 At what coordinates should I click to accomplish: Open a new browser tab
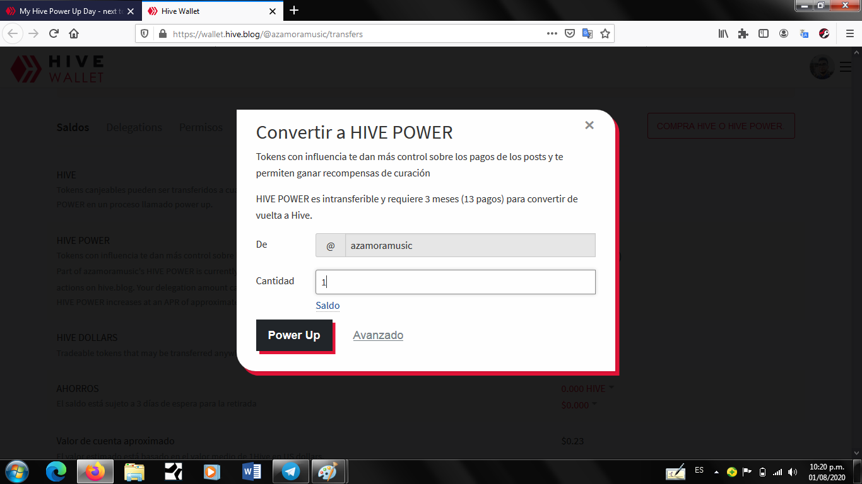[294, 11]
